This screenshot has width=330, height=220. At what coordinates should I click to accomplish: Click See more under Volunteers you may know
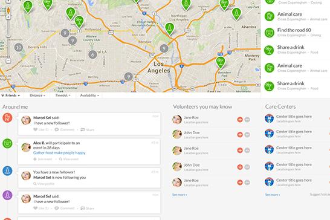180,195
